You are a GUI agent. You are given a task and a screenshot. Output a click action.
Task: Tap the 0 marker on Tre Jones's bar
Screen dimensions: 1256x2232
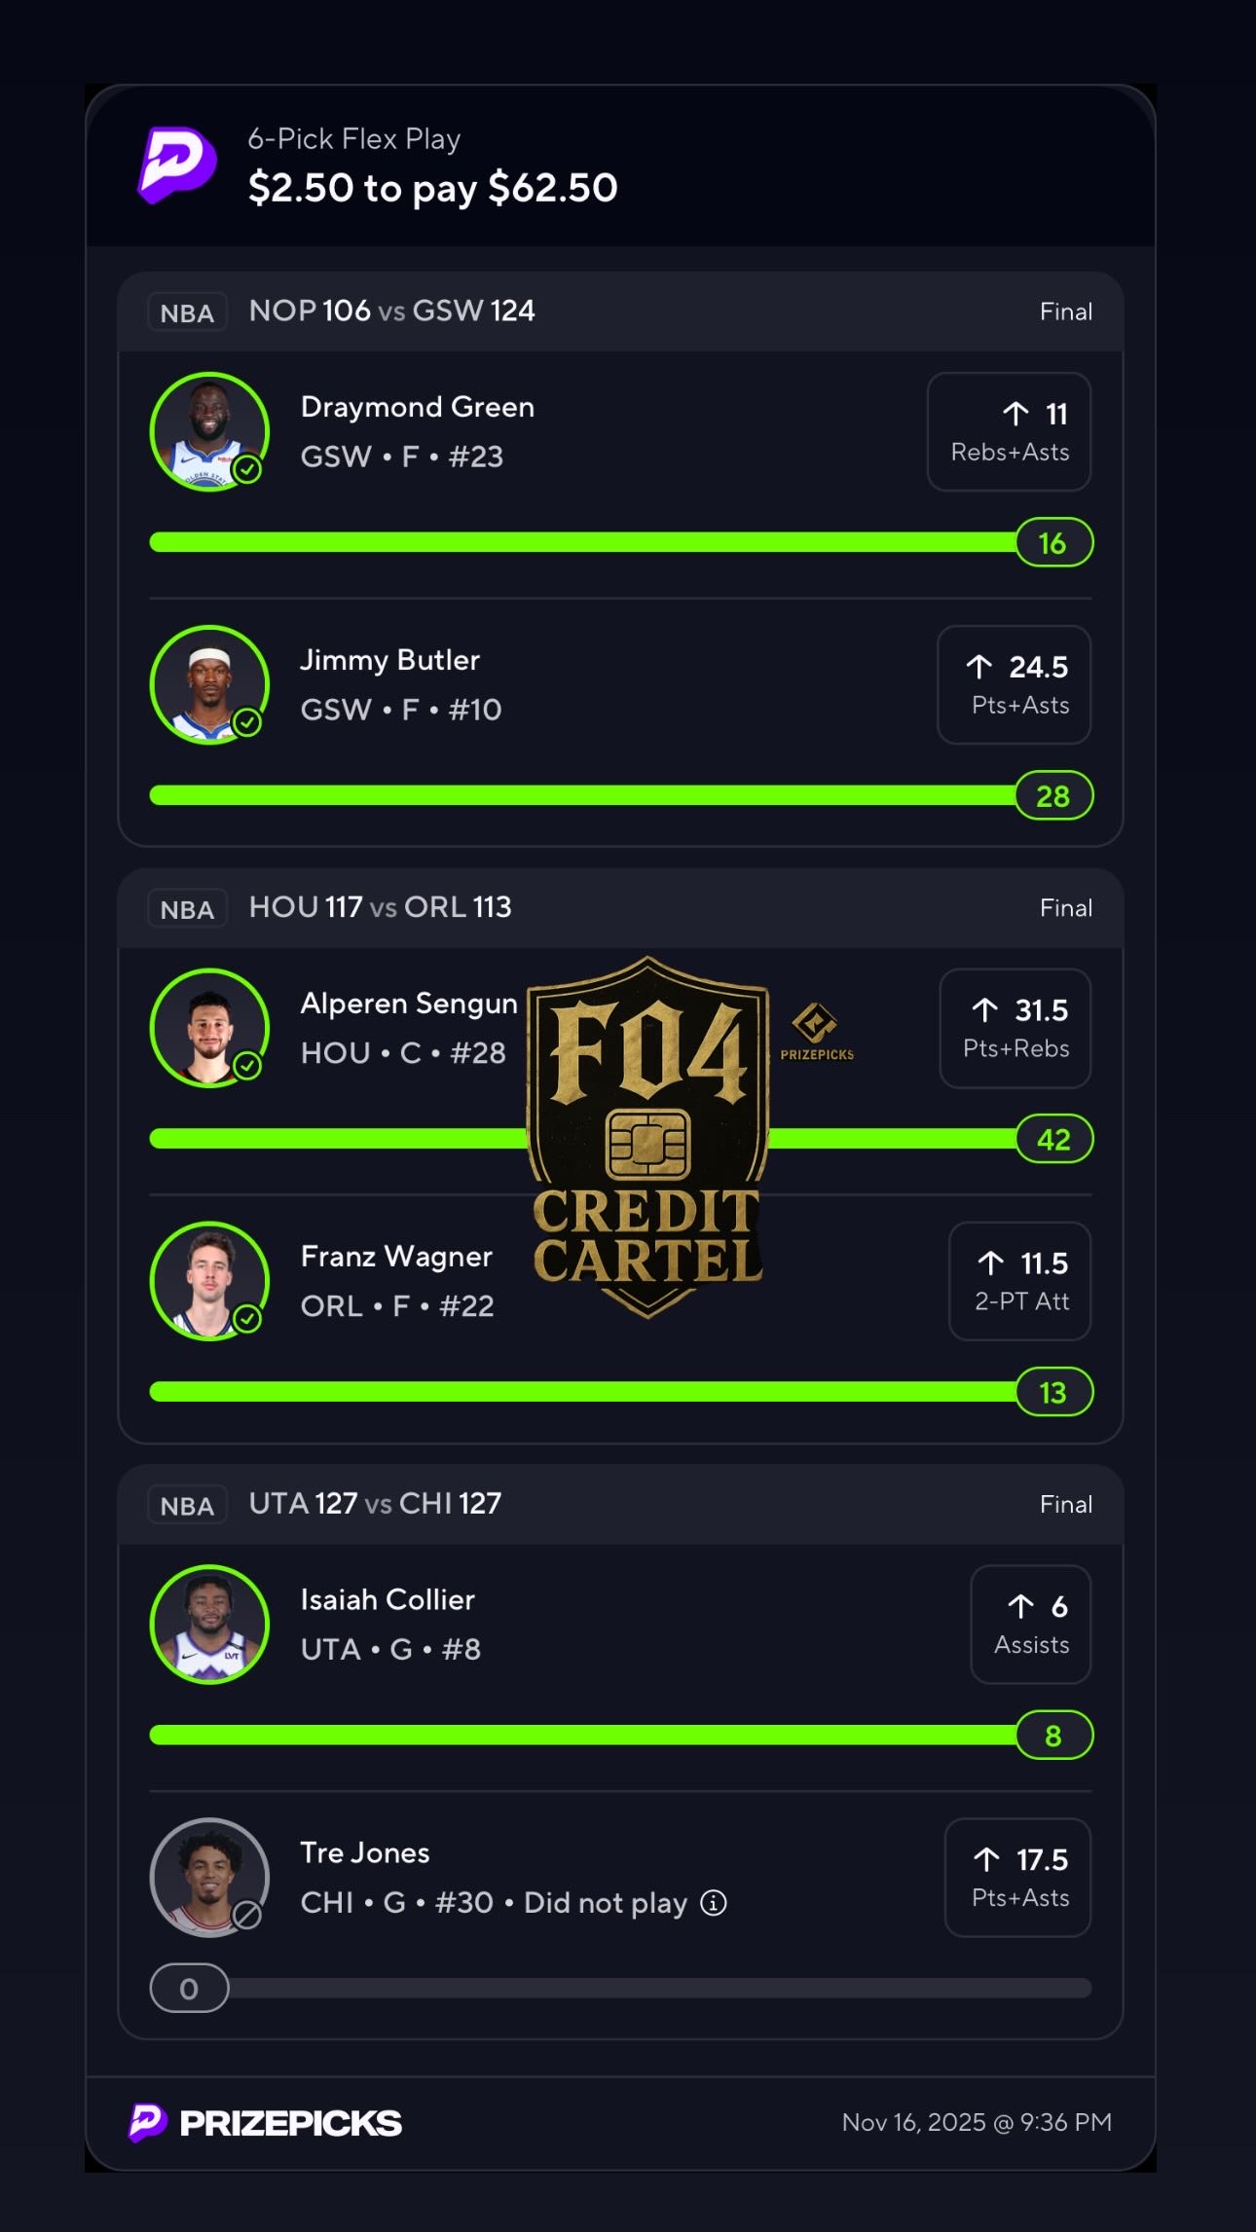189,1988
